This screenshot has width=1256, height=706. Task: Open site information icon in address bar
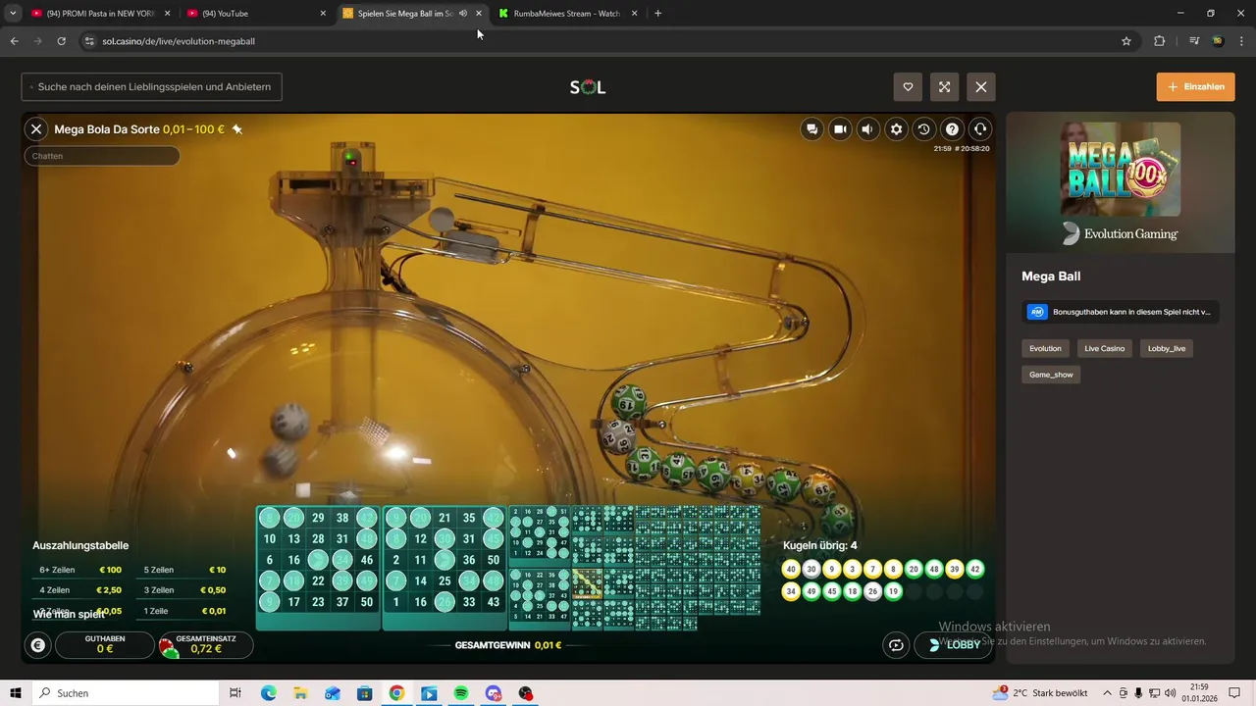[89, 41]
